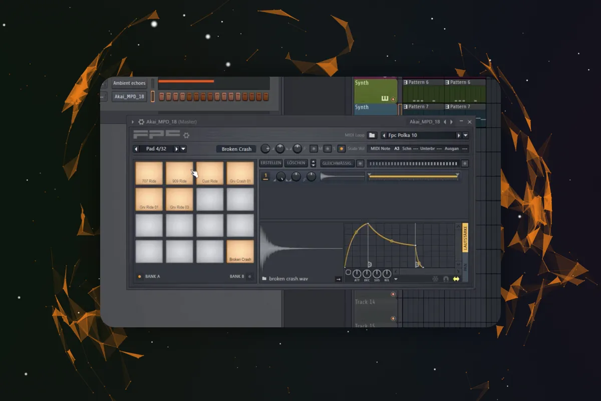Toggle the orange Scale Vol button
This screenshot has width=601, height=401.
(341, 149)
